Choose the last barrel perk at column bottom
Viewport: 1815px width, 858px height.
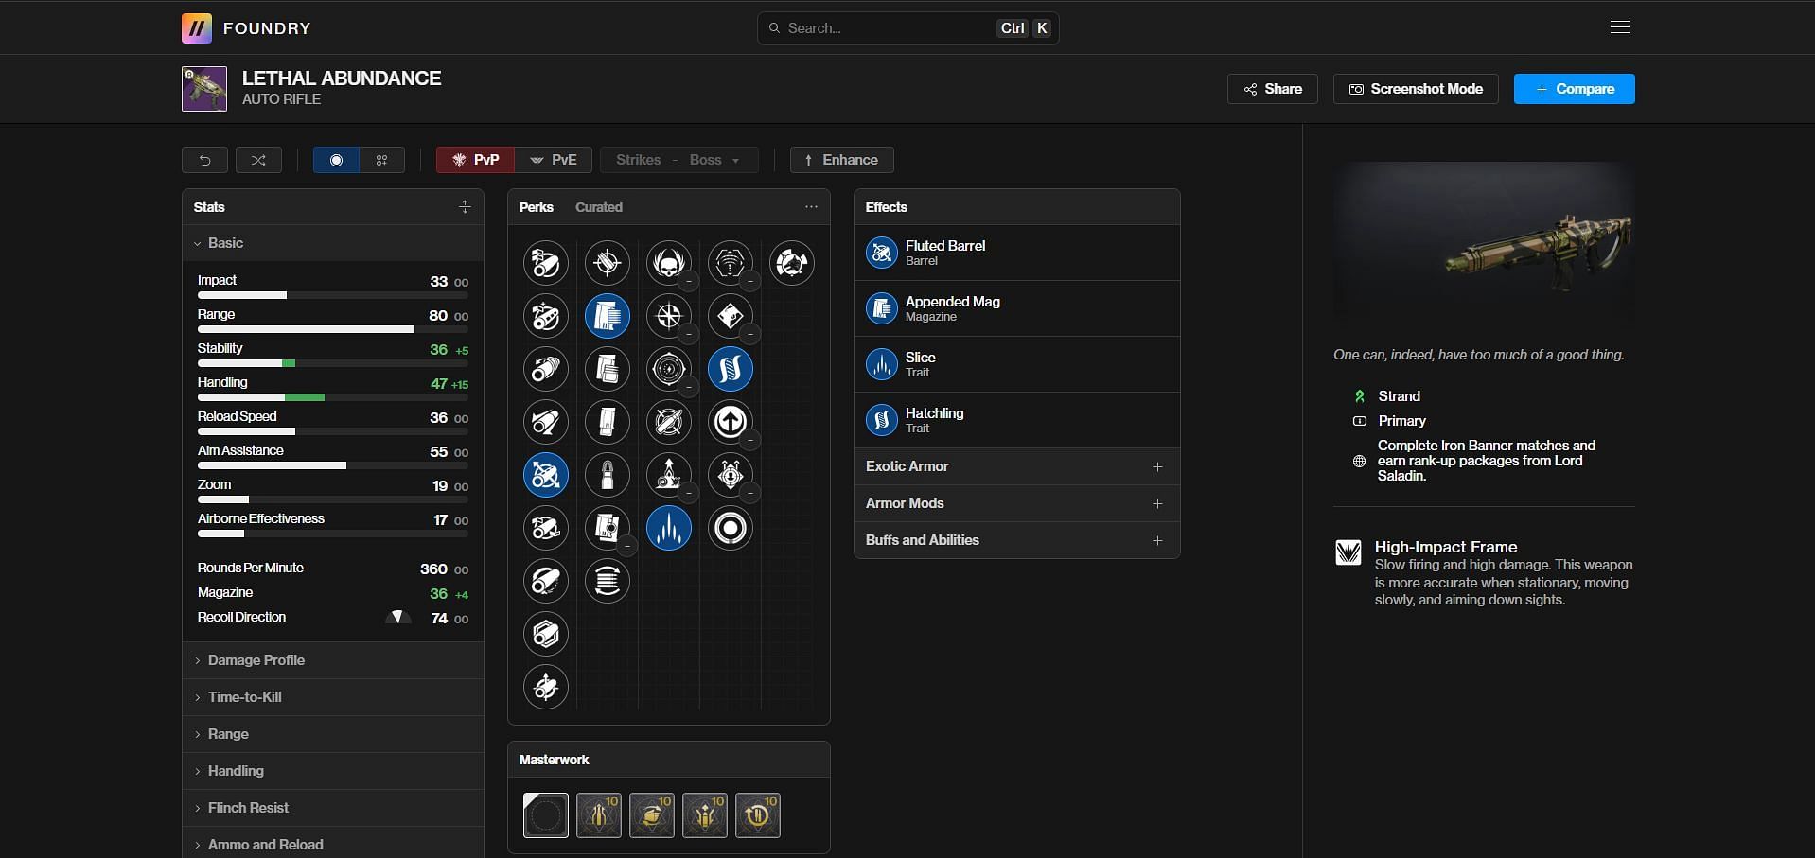tap(545, 687)
